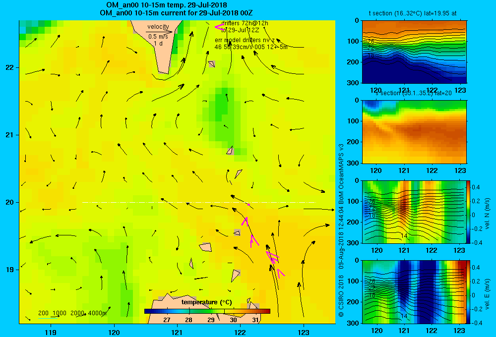
Task: Click the temperature colorbar tick label 27
Action: point(167,320)
